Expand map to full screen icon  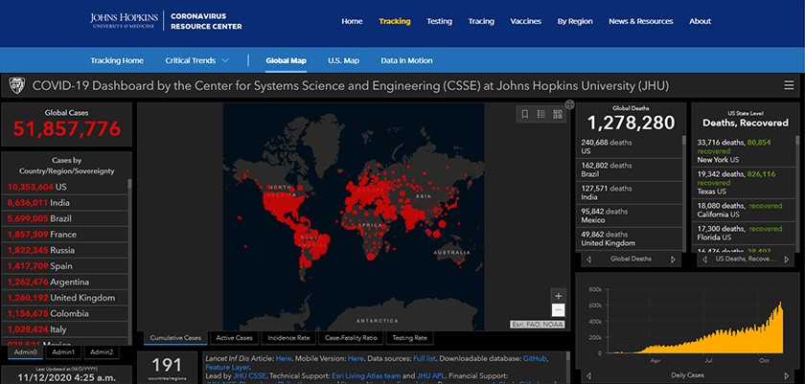pyautogui.click(x=569, y=104)
